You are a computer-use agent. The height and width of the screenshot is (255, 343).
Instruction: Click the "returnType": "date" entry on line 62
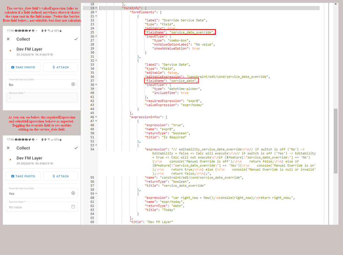pyautogui.click(x=164, y=206)
